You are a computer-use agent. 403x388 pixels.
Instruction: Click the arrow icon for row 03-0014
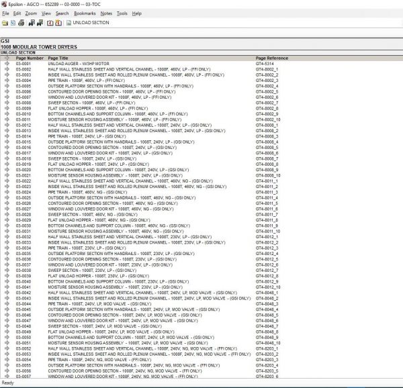click(x=7, y=136)
